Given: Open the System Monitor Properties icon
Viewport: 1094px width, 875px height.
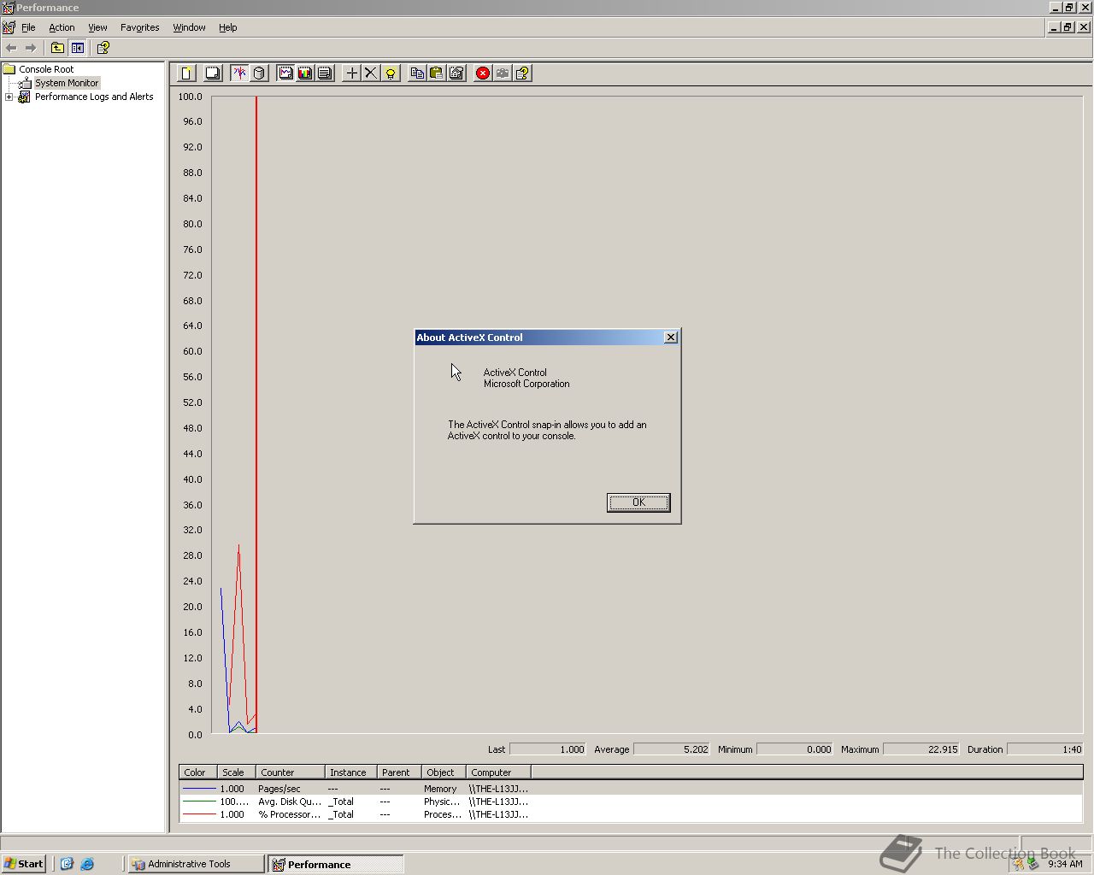Looking at the screenshot, I should (456, 73).
